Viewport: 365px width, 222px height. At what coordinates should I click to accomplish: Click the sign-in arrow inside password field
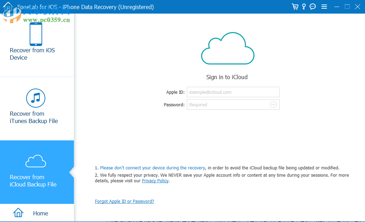[273, 105]
